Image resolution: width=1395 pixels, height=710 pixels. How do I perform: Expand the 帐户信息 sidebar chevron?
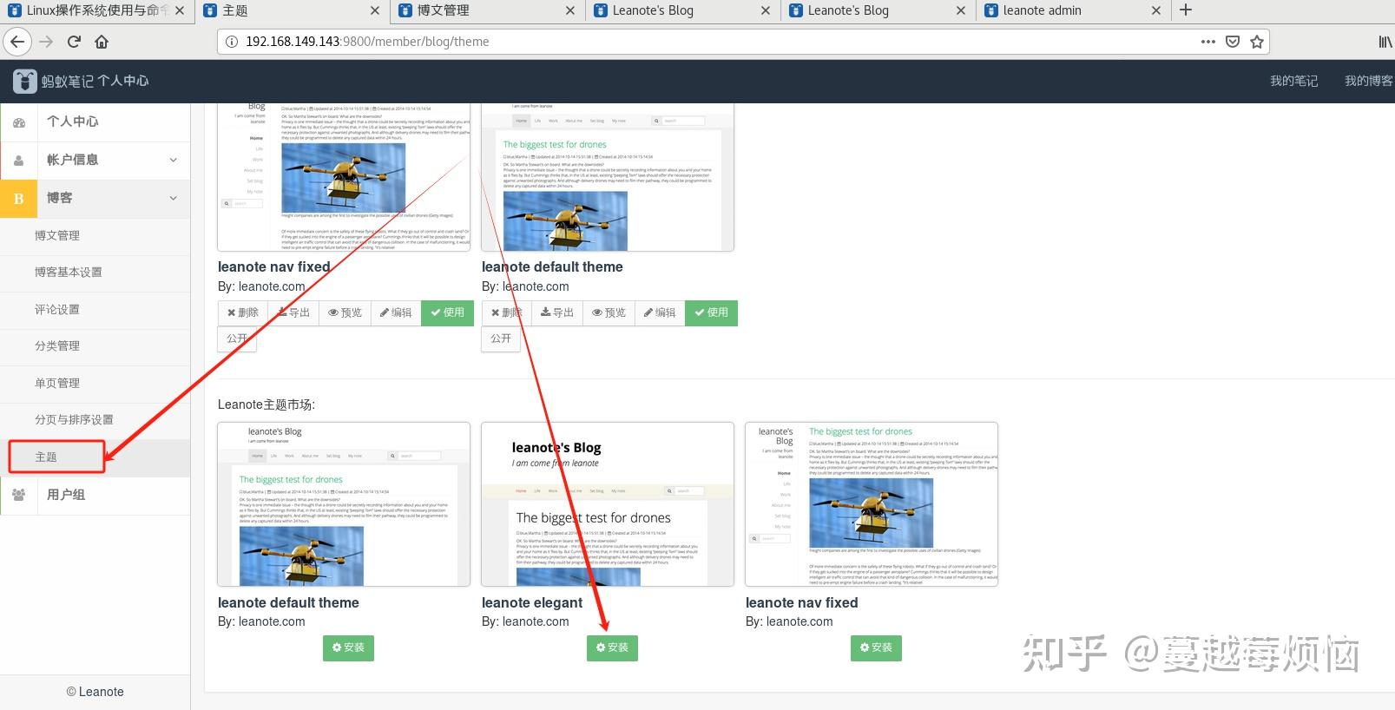click(173, 160)
